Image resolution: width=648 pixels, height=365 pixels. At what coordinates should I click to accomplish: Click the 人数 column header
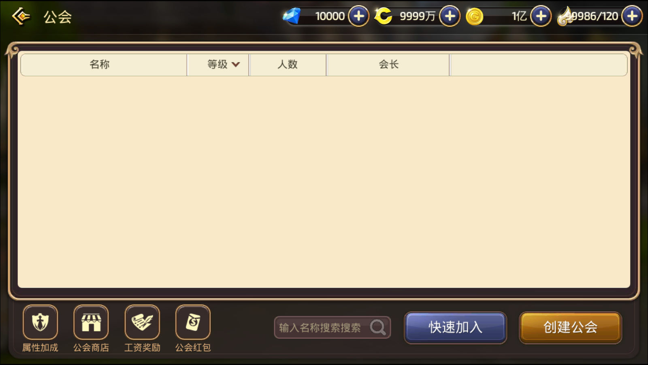pos(288,64)
